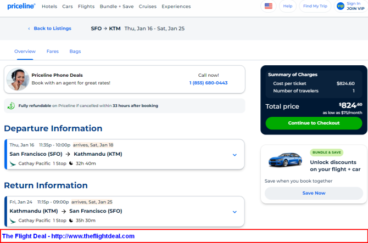Click 'Number of travelers' row in summary
Viewport: 368px width, 243px height.
click(314, 91)
